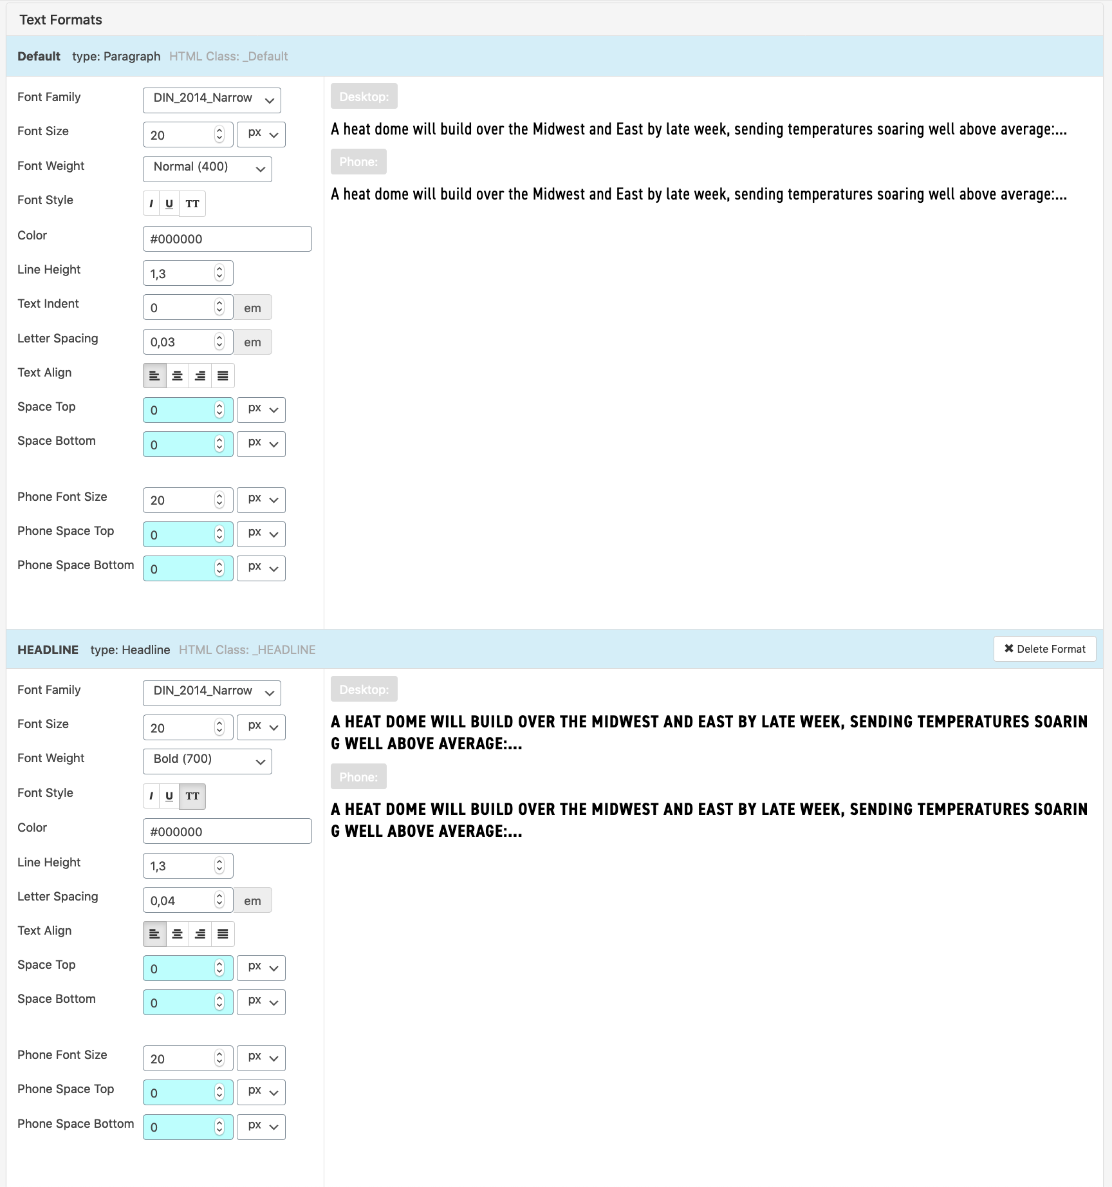Viewport: 1112px width, 1187px height.
Task: Toggle italic style in HEADLINE format
Action: click(151, 796)
